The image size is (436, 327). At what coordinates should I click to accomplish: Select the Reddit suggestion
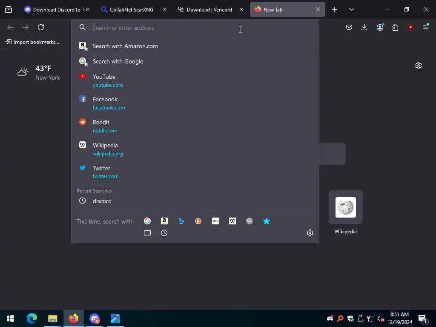pos(195,126)
